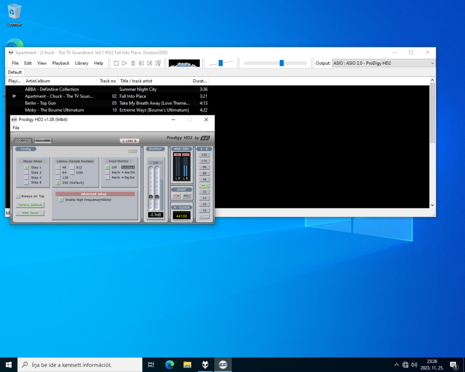Click the ESI logo in Prodigy panel header
Screen dimensions: 465x372
coord(205,138)
